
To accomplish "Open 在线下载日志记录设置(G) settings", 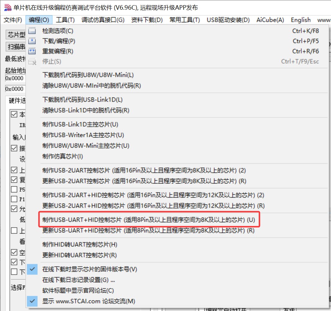I will pyautogui.click(x=79, y=280).
